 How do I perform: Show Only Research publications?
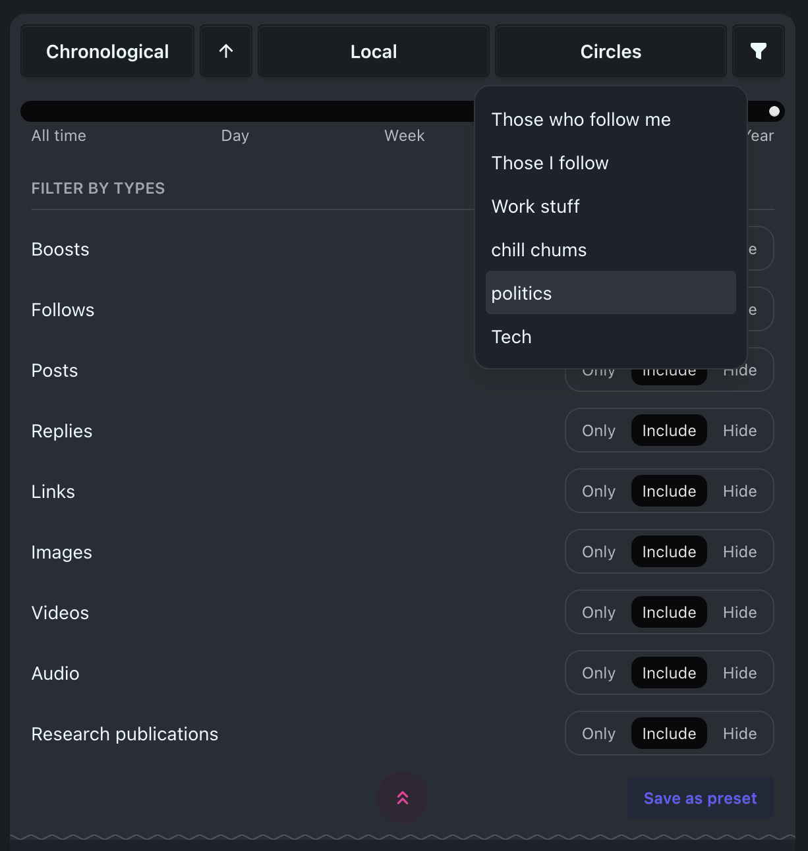tap(598, 734)
